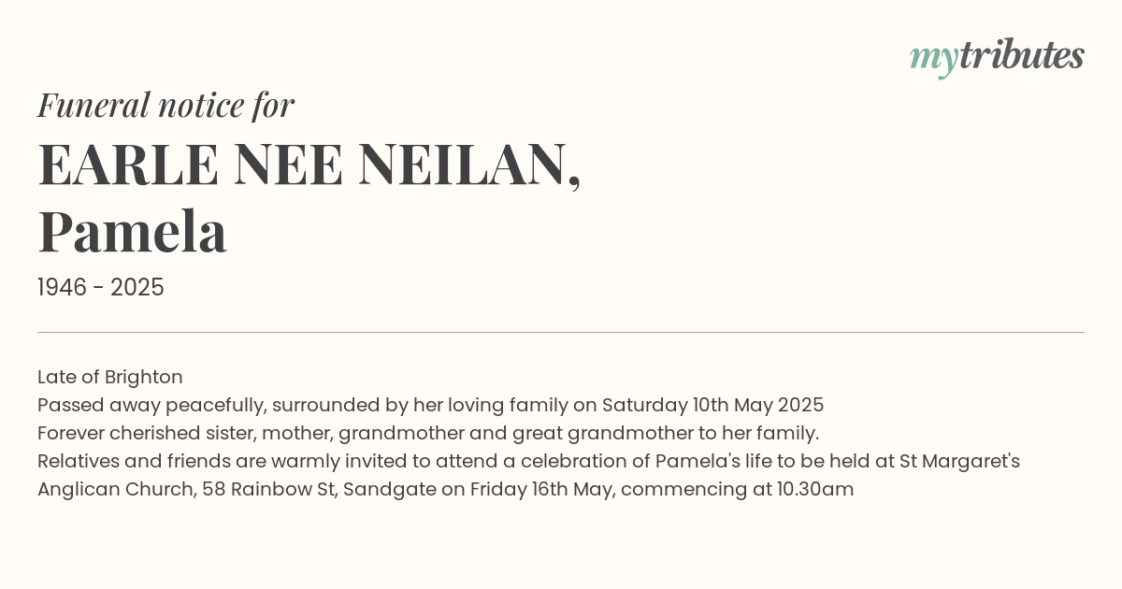Click the first name Pamela

(x=132, y=232)
